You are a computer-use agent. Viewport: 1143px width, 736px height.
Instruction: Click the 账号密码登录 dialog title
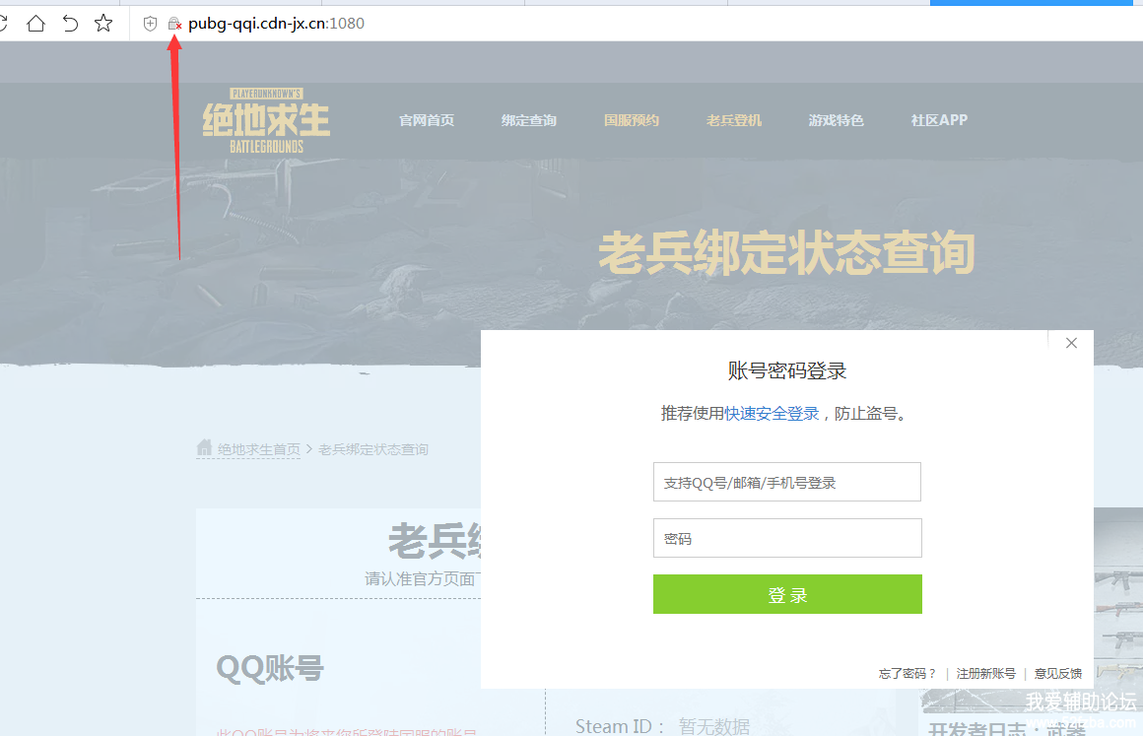coord(787,370)
